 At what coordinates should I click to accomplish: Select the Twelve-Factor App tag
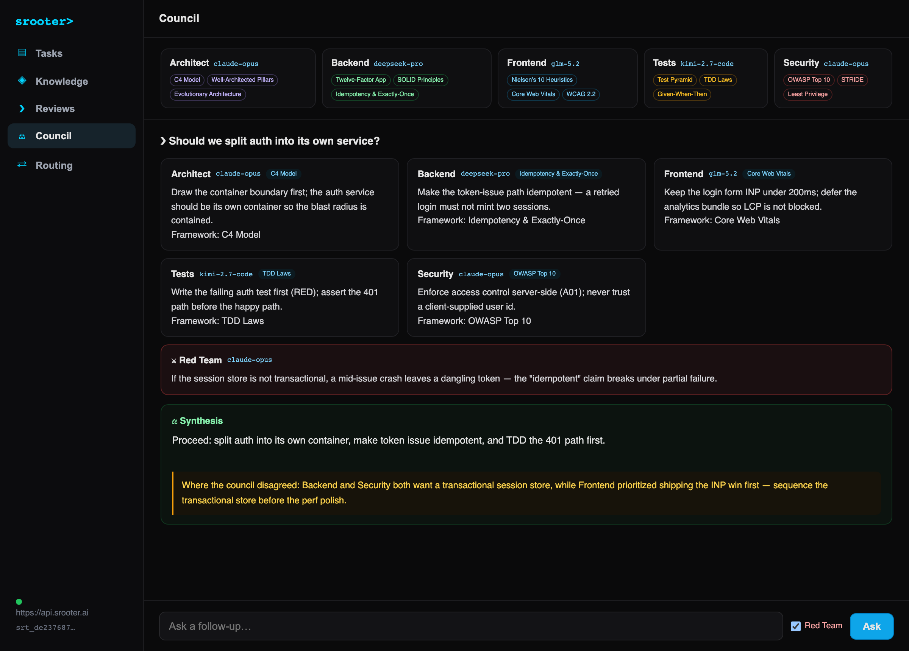[361, 80]
